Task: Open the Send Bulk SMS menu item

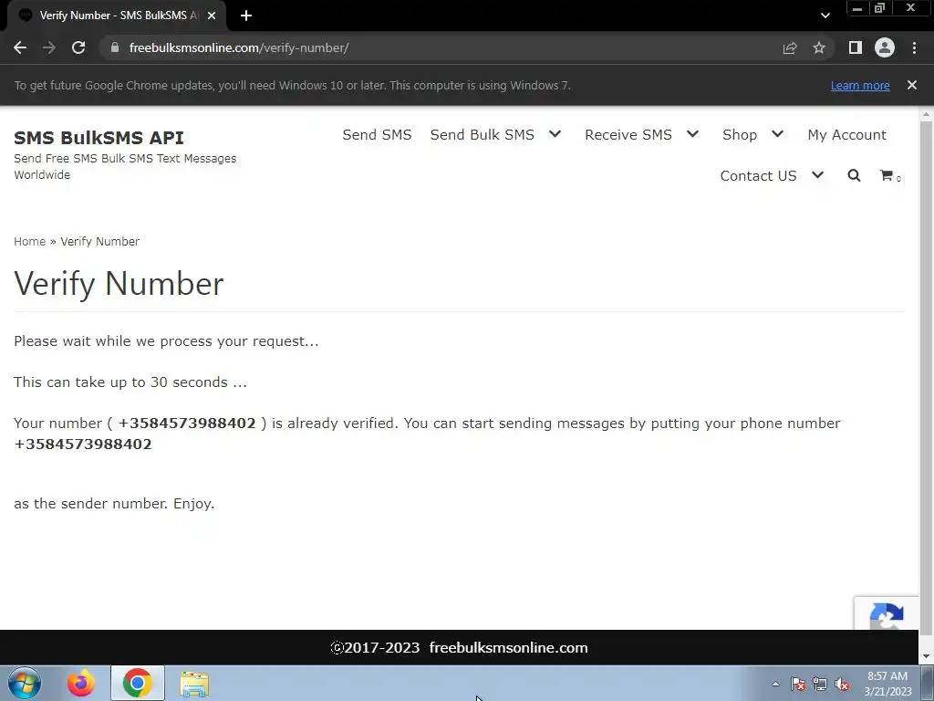Action: click(483, 135)
